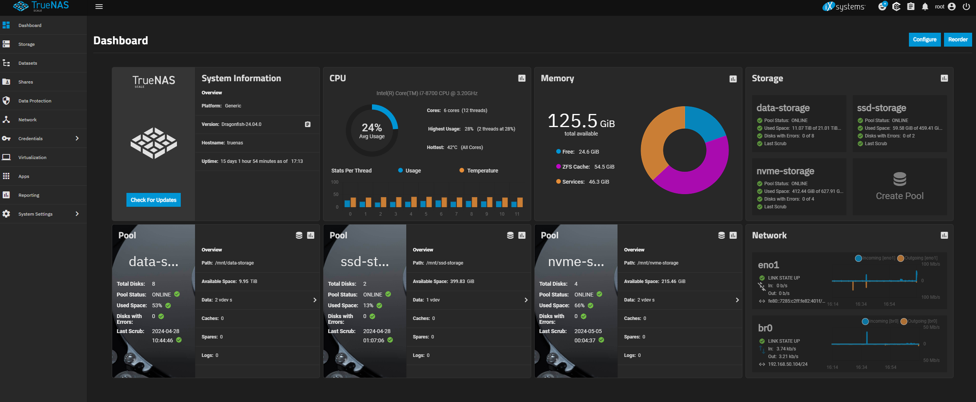This screenshot has height=402, width=976.
Task: Click the Check For Updates button
Action: (x=153, y=200)
